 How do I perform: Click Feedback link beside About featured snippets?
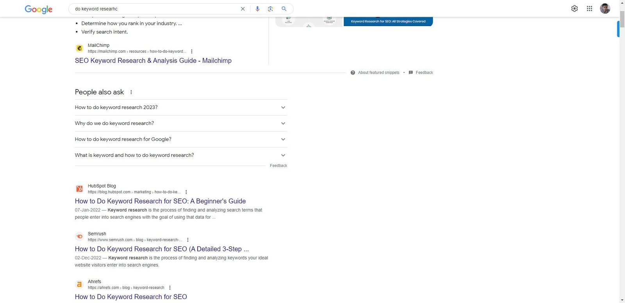(x=424, y=73)
